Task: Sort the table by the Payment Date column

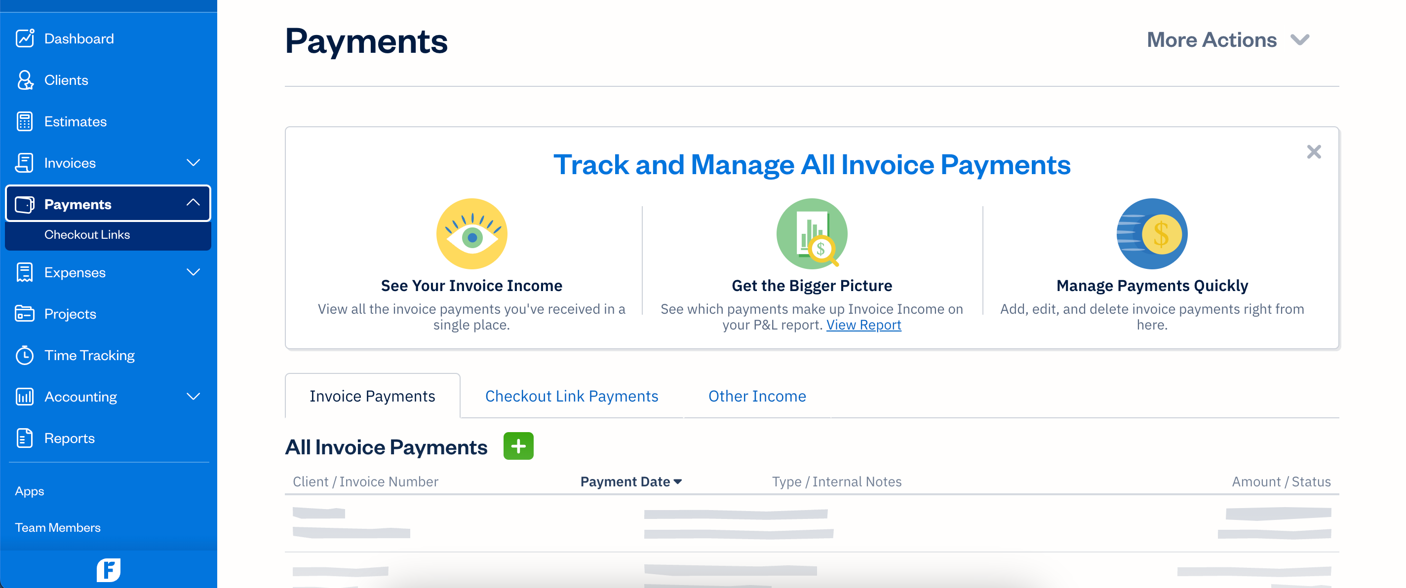Action: (x=630, y=481)
